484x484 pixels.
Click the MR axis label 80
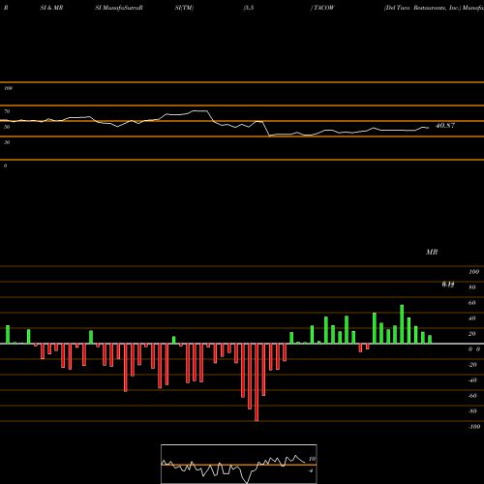pyautogui.click(x=472, y=287)
